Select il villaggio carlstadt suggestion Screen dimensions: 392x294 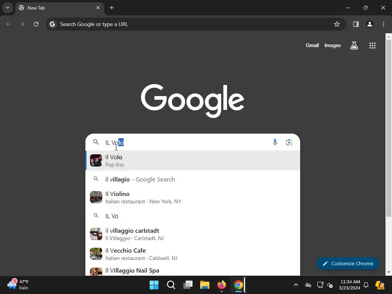tap(193, 234)
